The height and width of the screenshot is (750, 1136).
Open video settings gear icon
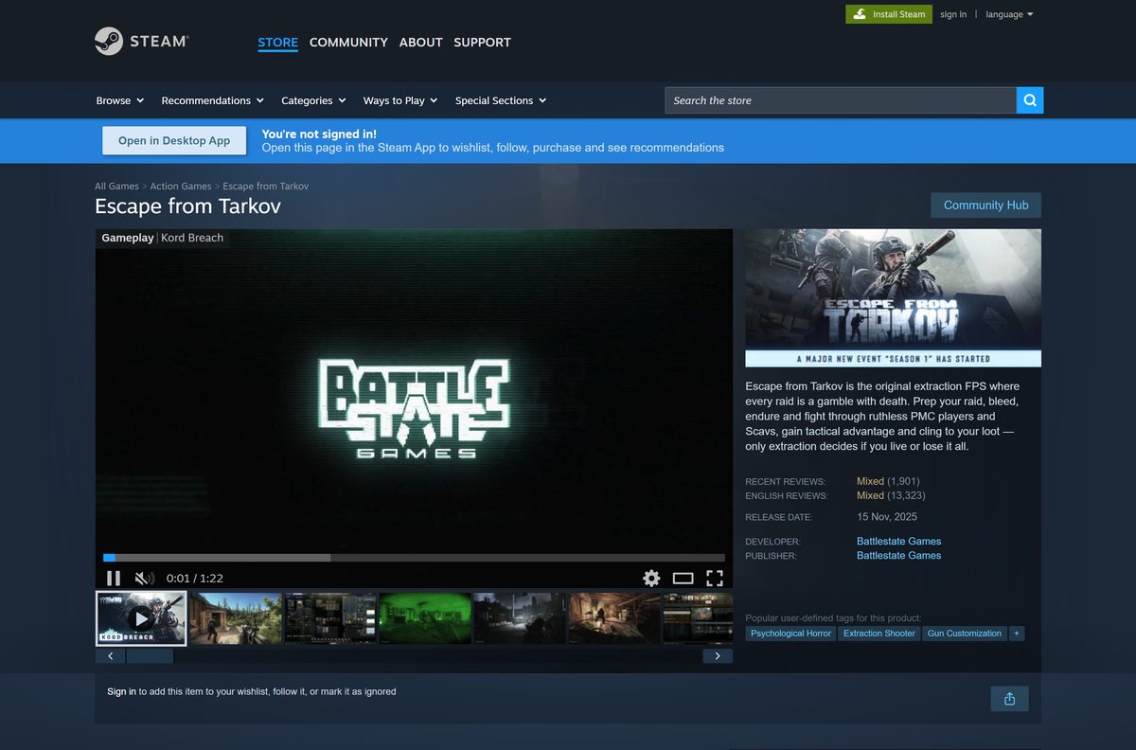[x=651, y=578]
